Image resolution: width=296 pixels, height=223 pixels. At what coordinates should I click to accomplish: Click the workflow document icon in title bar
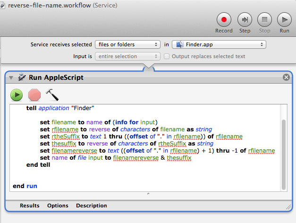point(2,5)
